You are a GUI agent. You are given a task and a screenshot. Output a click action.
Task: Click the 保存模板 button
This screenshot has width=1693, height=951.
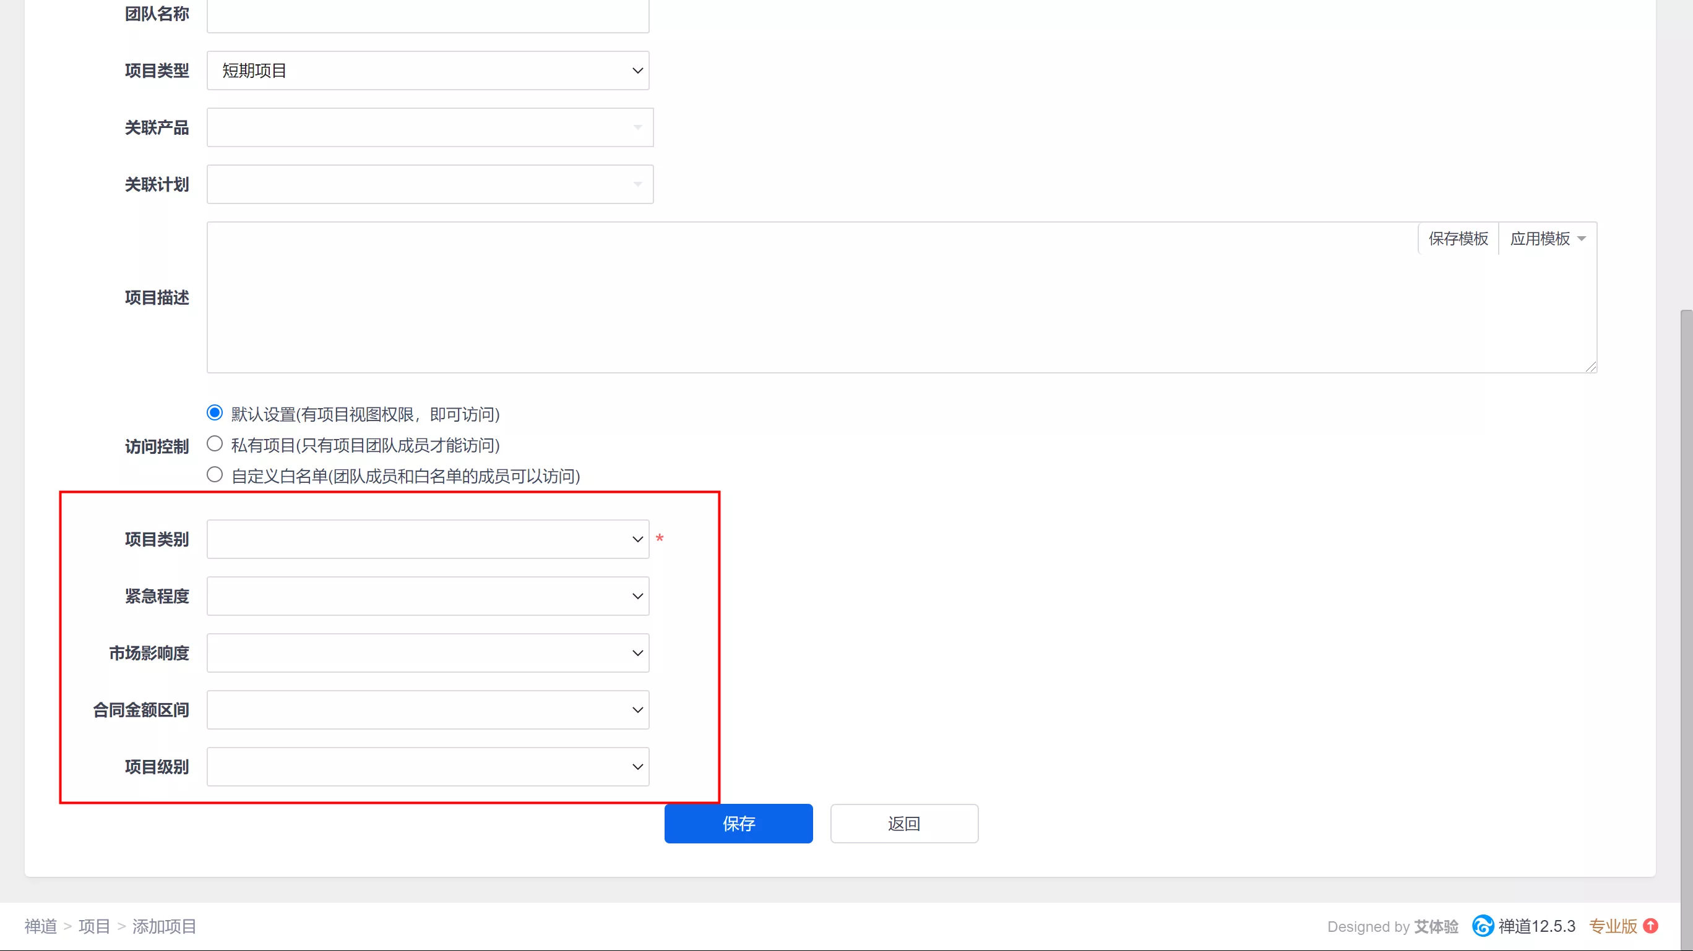[x=1458, y=239]
